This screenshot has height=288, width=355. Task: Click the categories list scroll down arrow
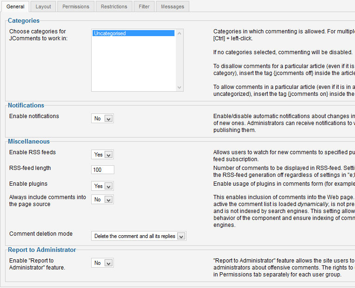click(180, 88)
